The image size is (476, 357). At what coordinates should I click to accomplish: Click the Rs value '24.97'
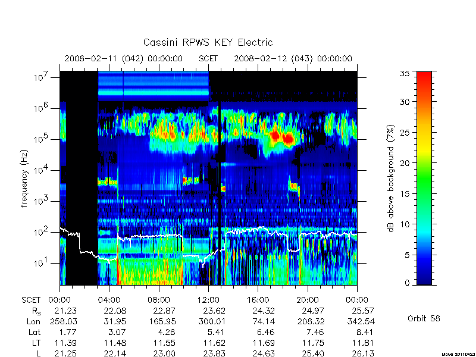click(313, 311)
